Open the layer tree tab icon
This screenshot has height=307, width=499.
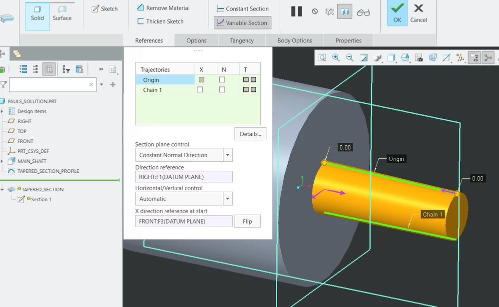17,54
